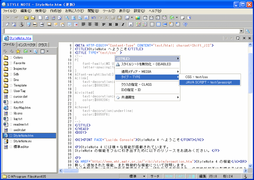Click the tag eraser icon
This screenshot has height=180, width=254.
(x=7, y=24)
